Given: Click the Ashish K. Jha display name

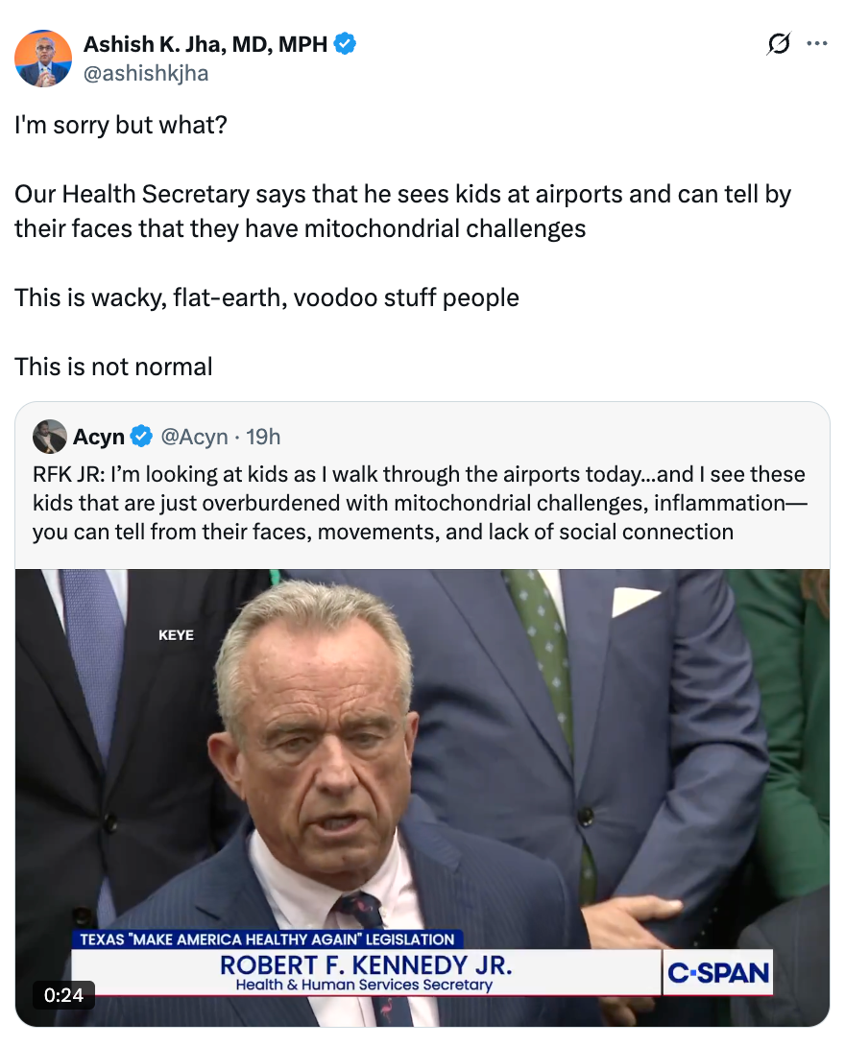Looking at the screenshot, I should coord(206,42).
